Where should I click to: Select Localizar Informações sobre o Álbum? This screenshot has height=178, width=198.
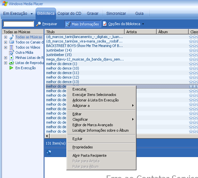pyautogui.click(x=101, y=130)
